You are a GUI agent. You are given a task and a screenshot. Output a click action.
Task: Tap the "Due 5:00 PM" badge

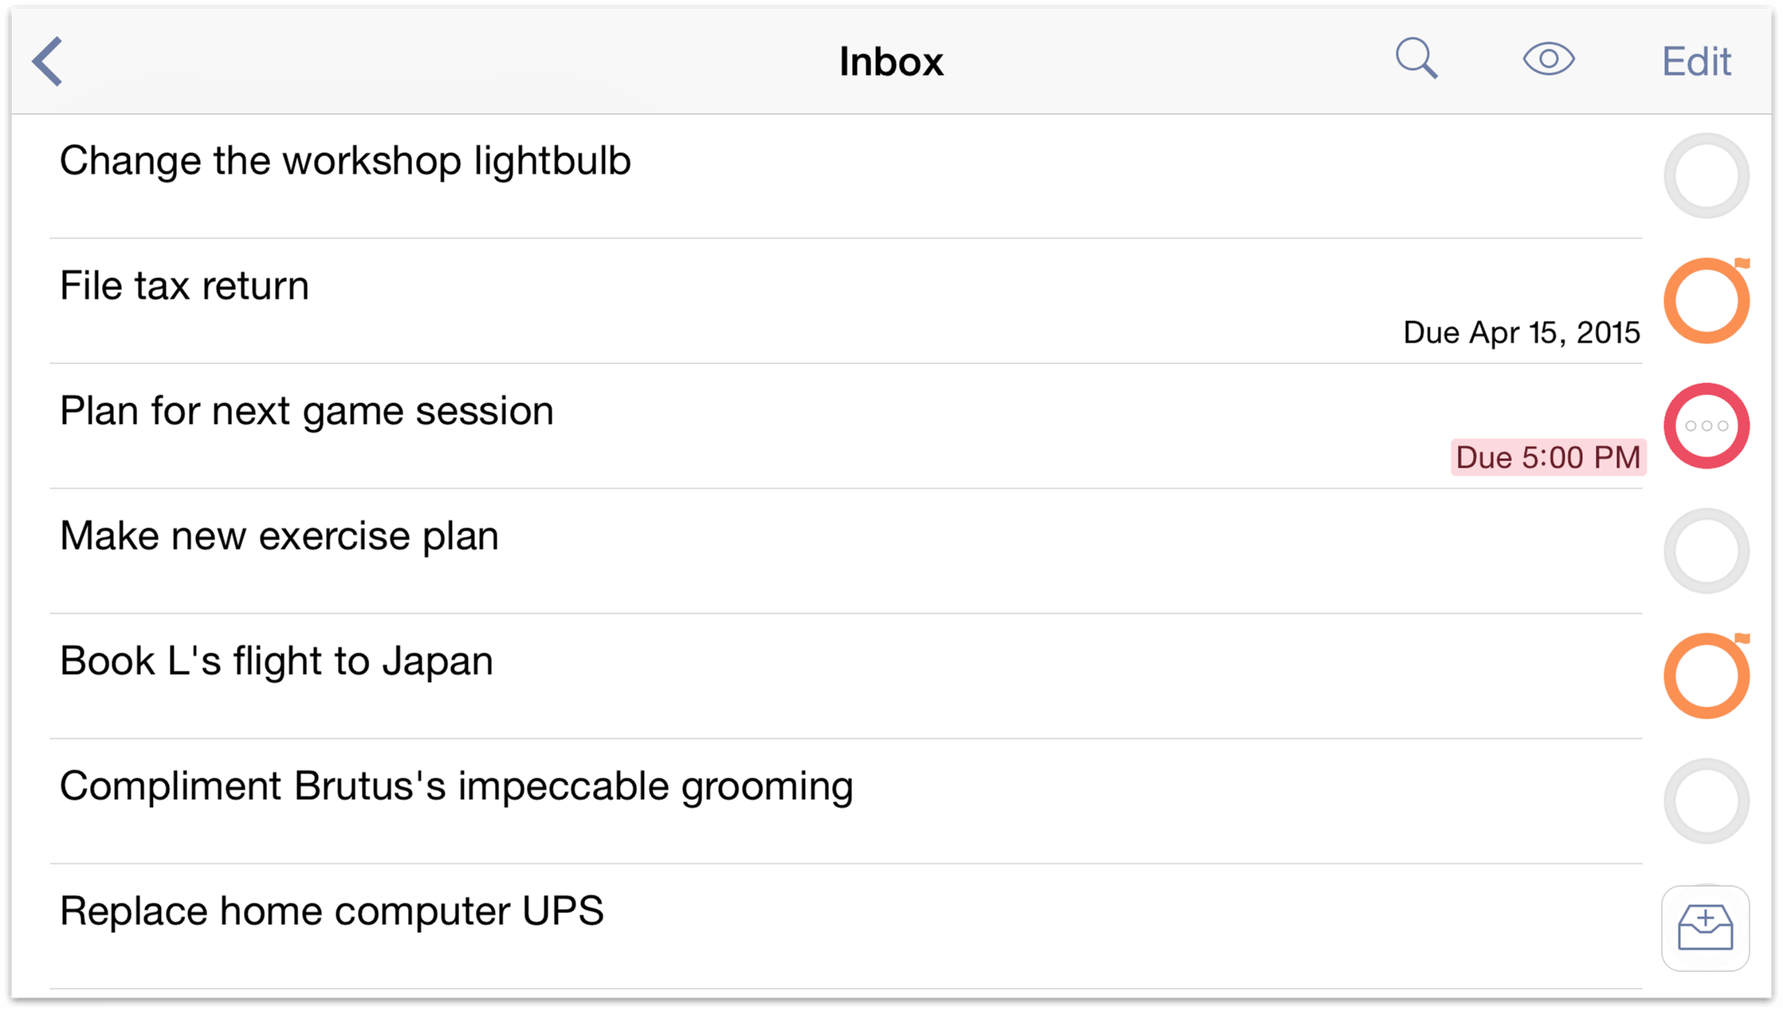point(1548,458)
